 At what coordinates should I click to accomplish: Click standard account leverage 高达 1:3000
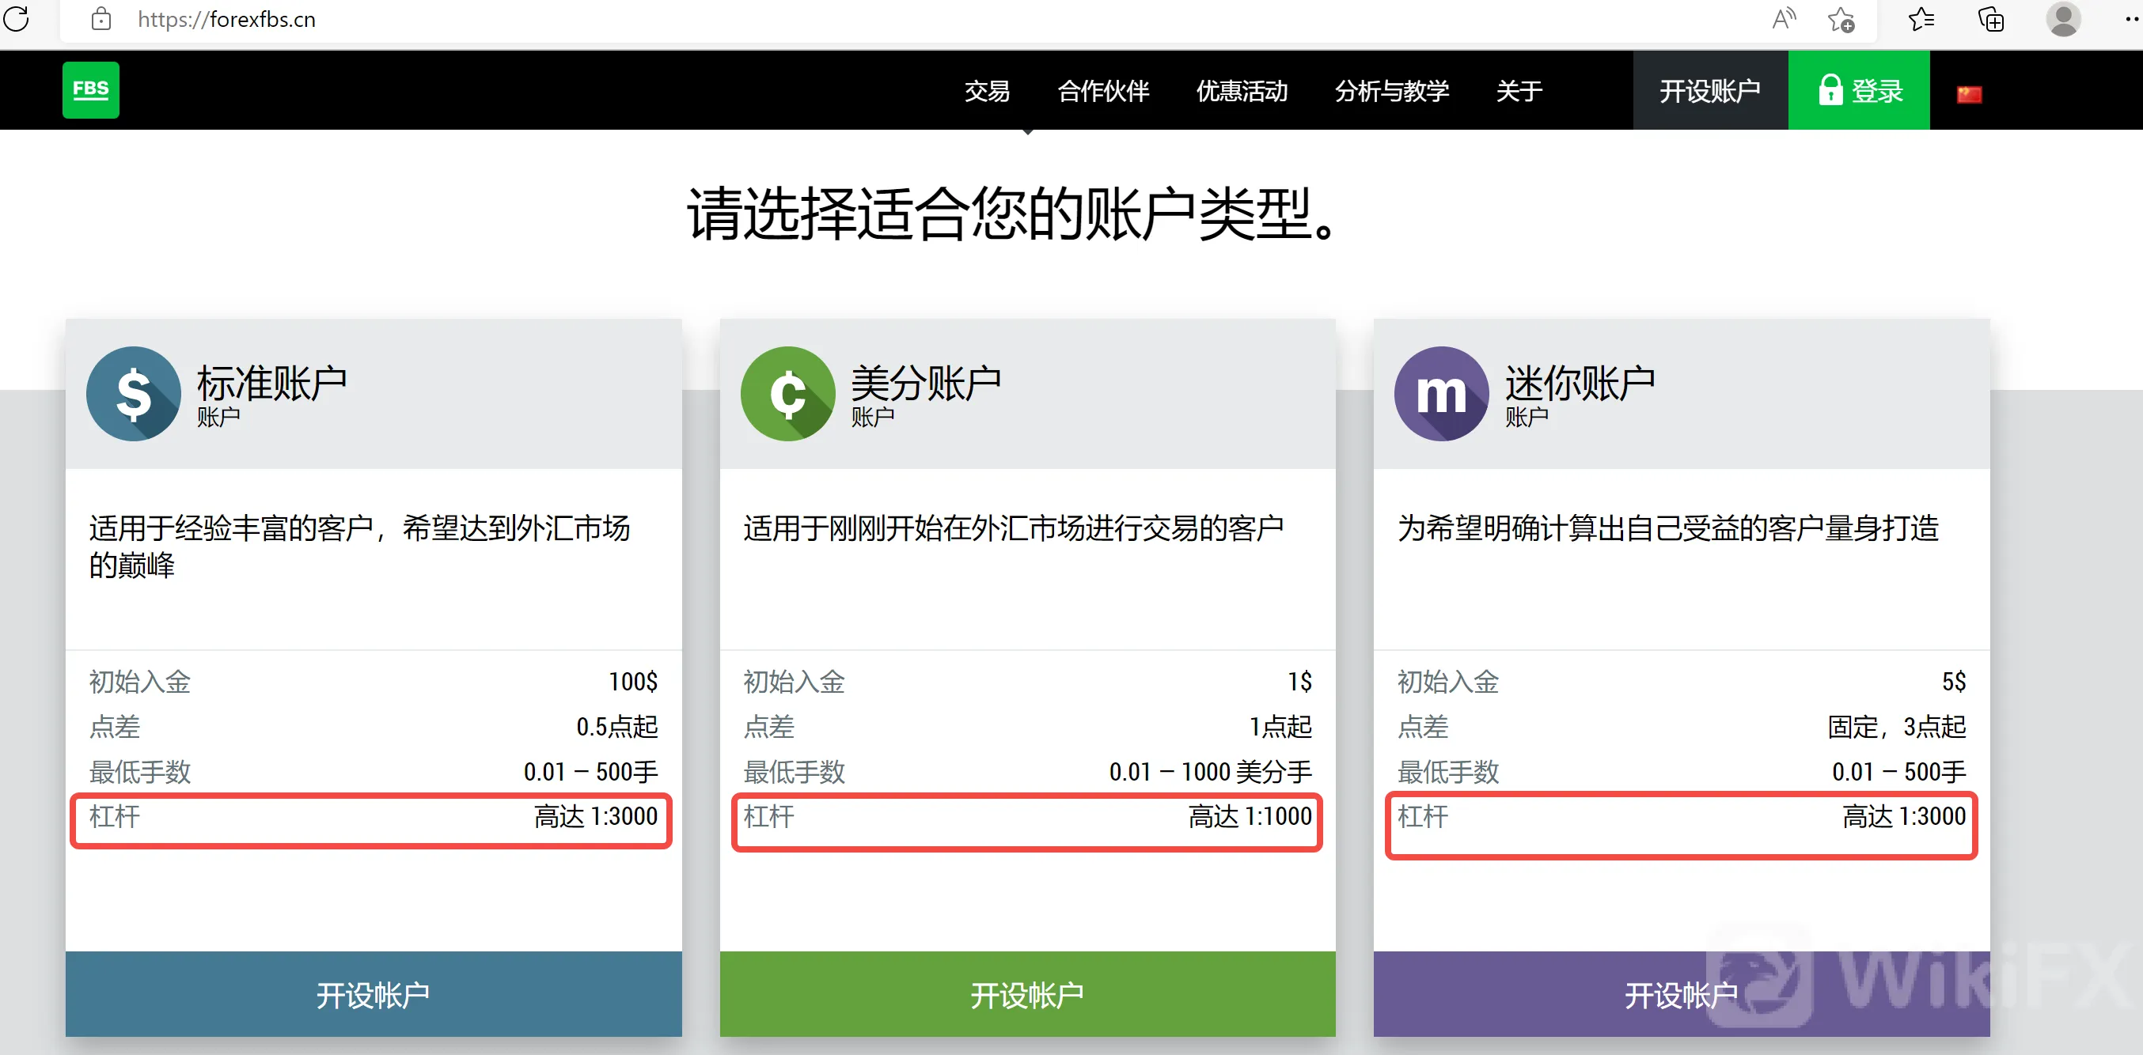(x=596, y=816)
